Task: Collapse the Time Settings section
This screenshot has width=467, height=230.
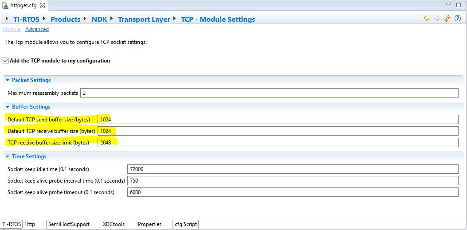Action: coord(8,156)
